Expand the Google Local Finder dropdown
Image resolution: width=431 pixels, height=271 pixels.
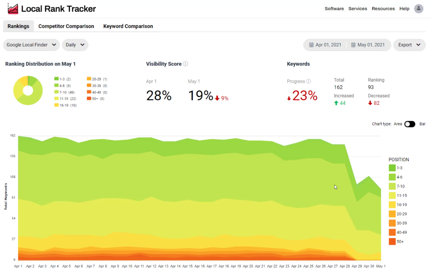pyautogui.click(x=31, y=45)
